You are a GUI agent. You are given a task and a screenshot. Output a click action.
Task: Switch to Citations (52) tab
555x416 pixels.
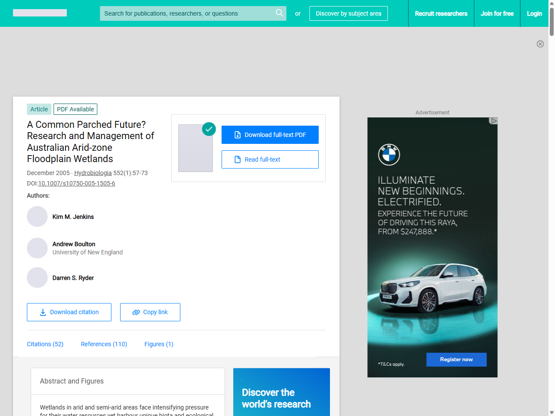click(x=45, y=344)
